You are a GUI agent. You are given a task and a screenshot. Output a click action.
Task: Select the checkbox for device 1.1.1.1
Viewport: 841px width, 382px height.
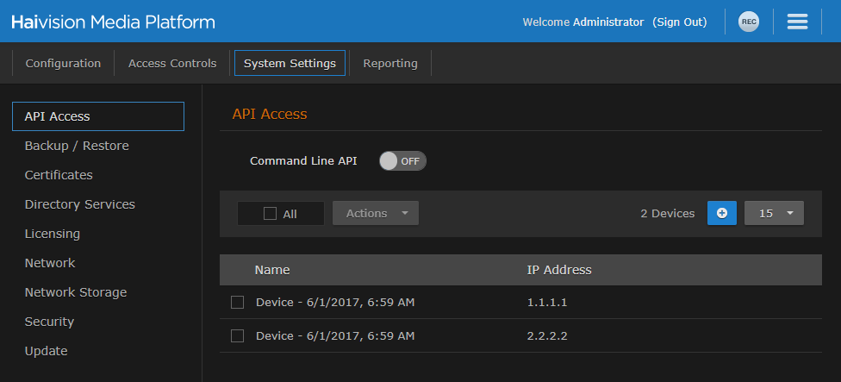click(x=238, y=303)
